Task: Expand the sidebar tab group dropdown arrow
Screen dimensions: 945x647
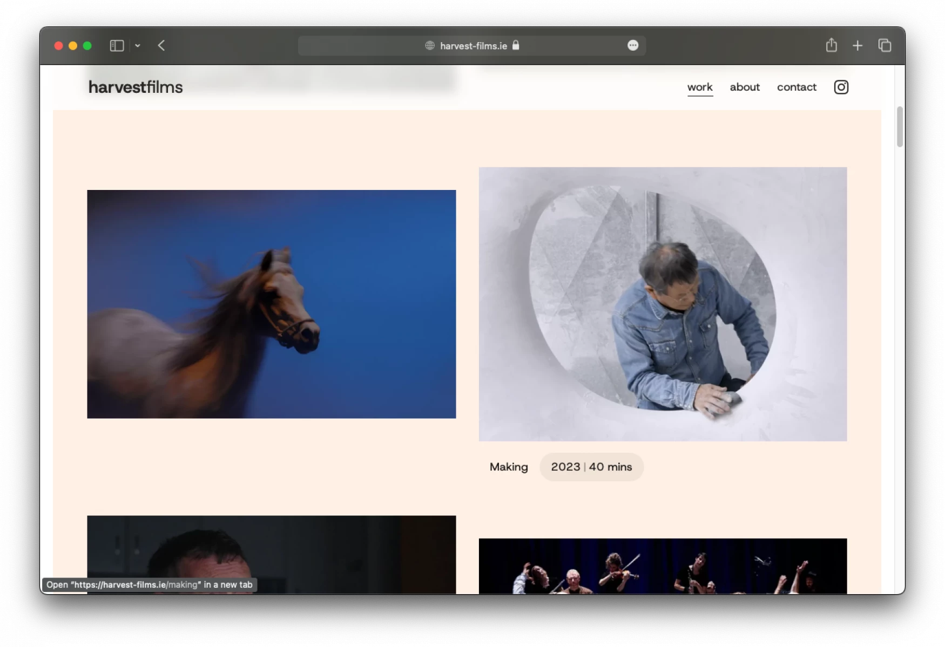Action: (138, 46)
